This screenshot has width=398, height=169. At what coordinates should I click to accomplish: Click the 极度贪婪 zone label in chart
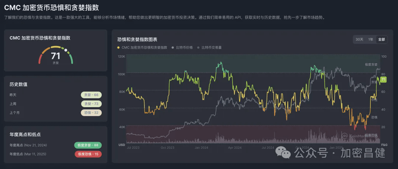(371, 65)
